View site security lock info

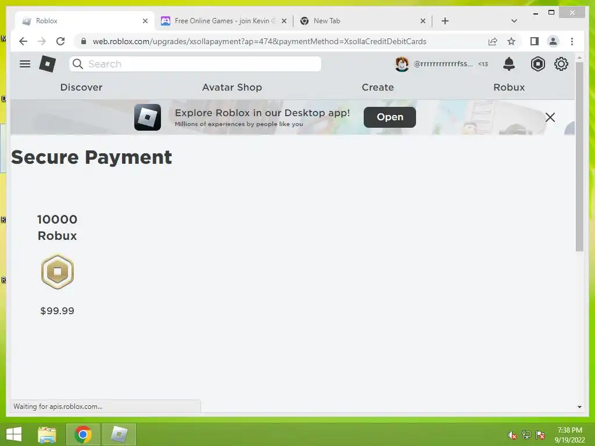pos(84,41)
